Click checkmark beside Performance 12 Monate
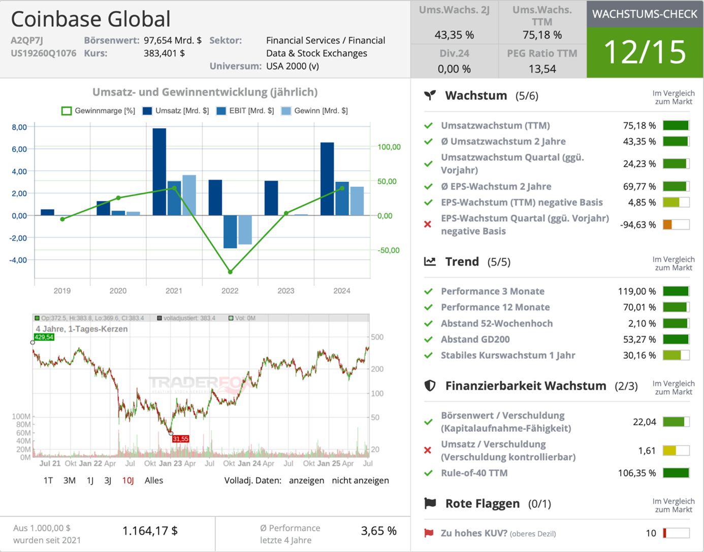 pyautogui.click(x=428, y=307)
